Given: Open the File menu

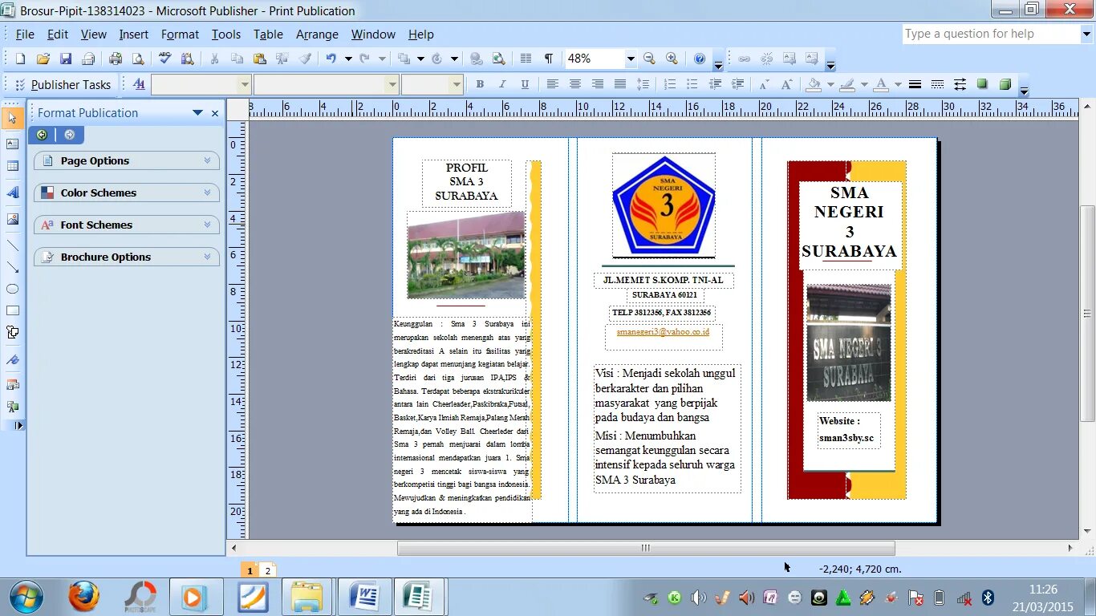Looking at the screenshot, I should point(25,34).
